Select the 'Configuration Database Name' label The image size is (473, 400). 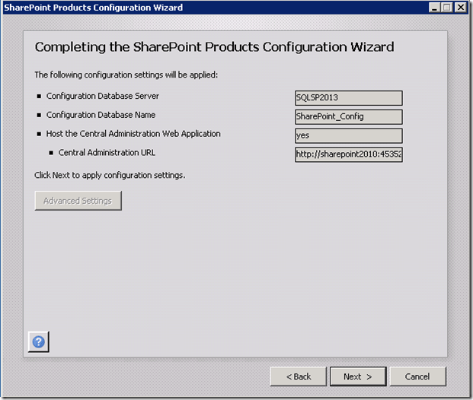click(101, 115)
